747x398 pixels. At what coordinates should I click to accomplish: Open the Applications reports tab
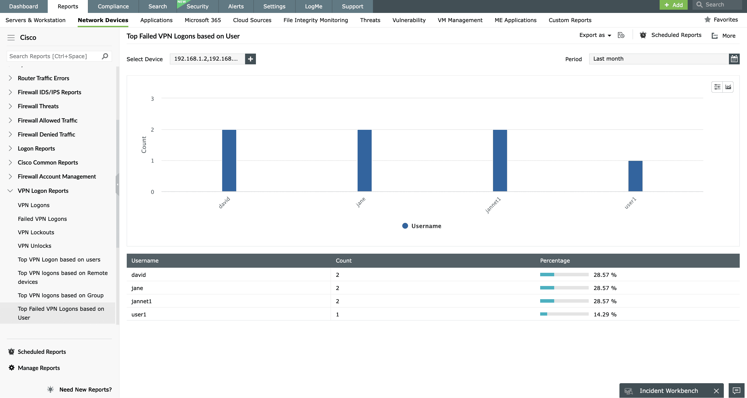[156, 20]
